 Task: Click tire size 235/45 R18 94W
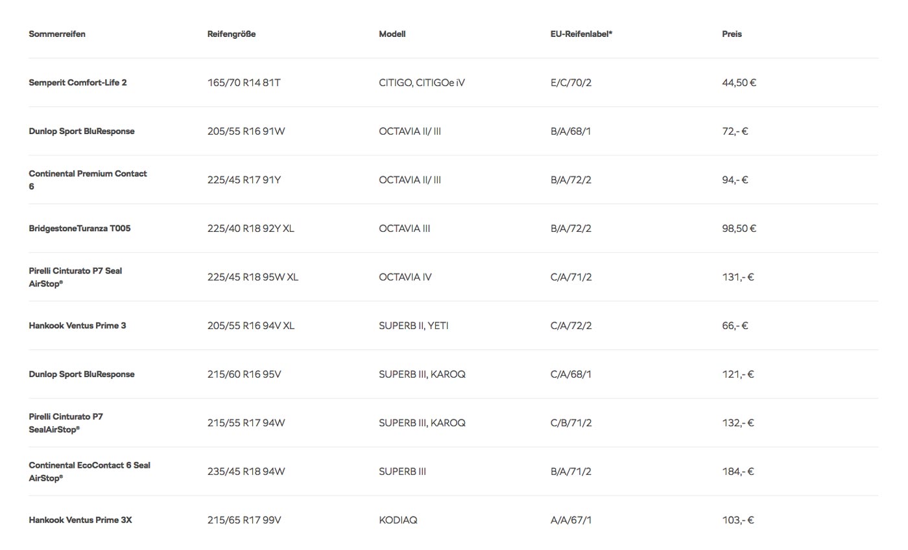(x=246, y=471)
